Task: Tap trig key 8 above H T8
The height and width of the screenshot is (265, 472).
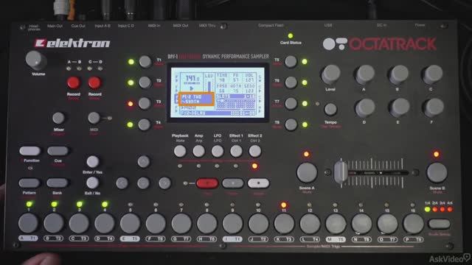Action: 206,224
